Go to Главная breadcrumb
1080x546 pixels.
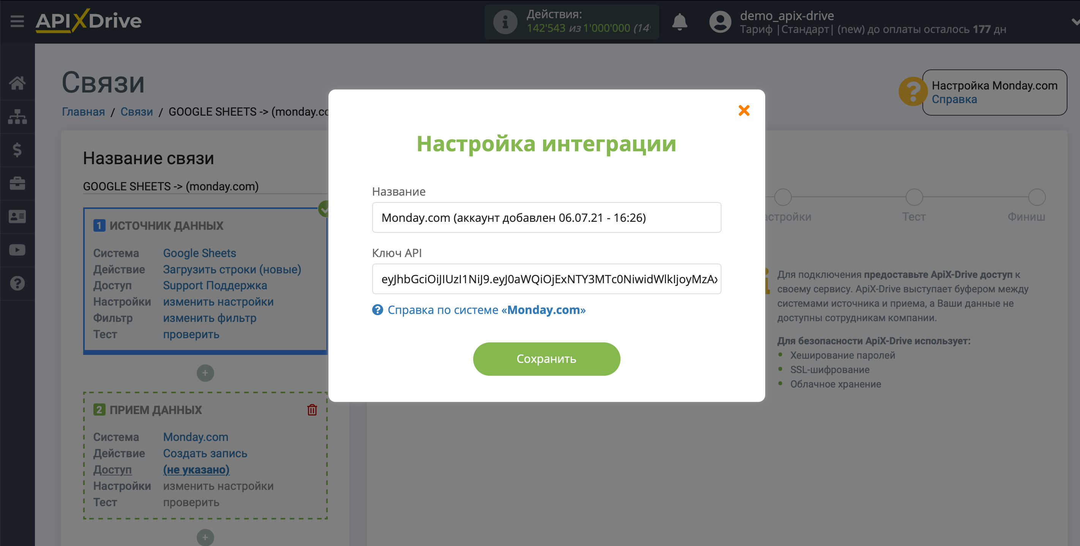(x=83, y=112)
